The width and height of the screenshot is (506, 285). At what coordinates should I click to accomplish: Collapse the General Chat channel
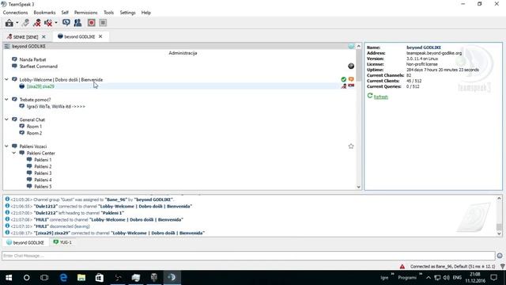tap(6, 120)
